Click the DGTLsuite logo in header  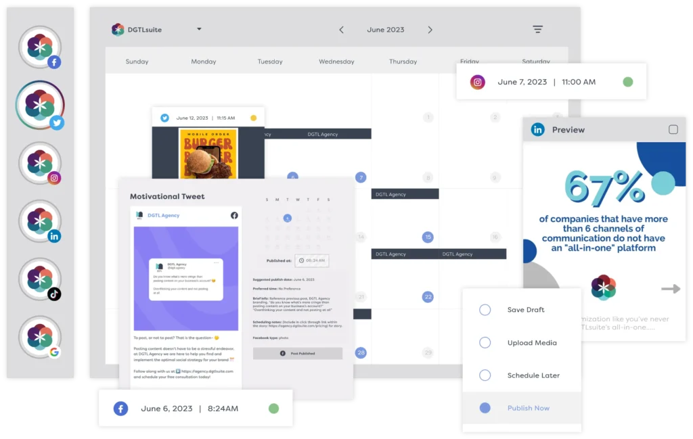tap(118, 30)
